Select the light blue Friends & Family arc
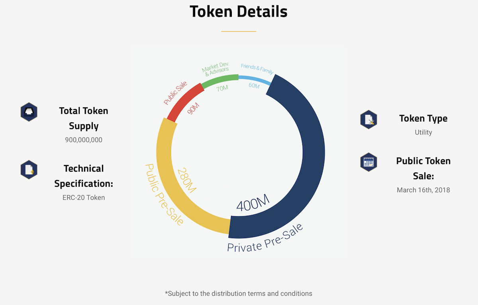This screenshot has height=305, width=478. point(255,79)
